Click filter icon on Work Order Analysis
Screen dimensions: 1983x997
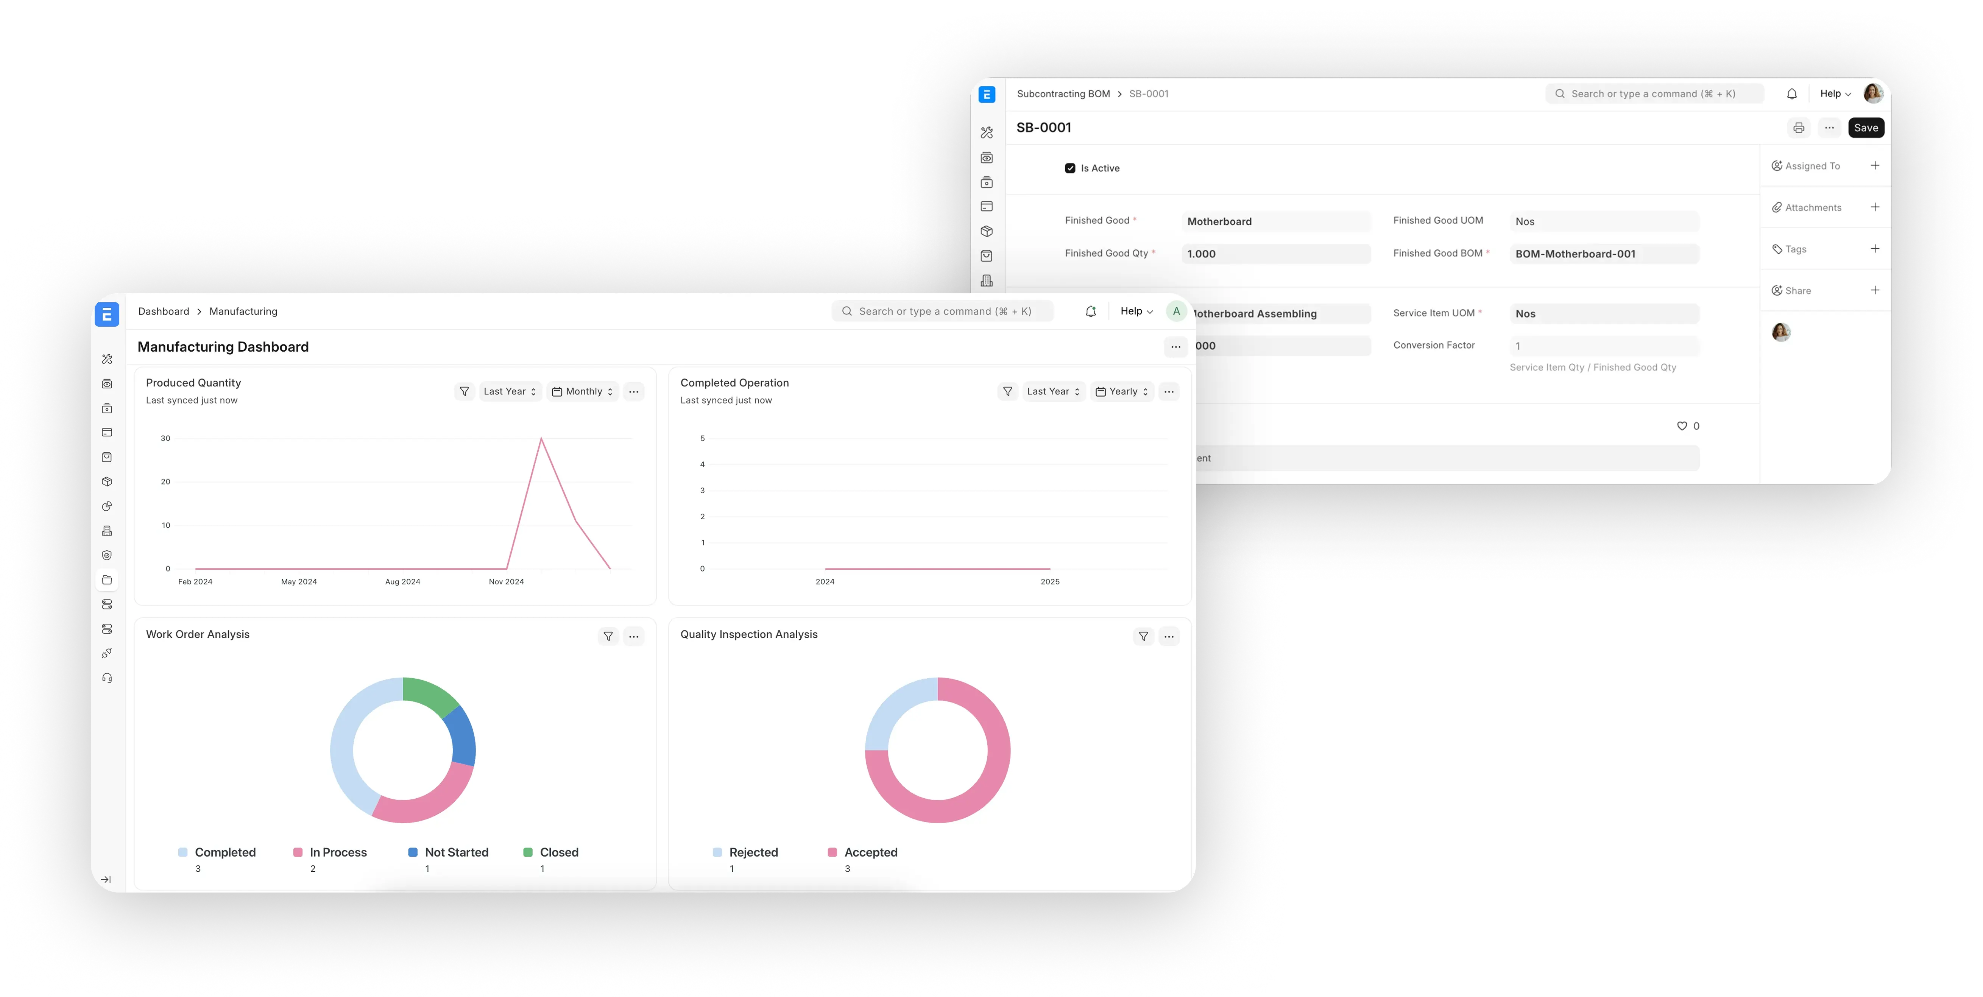click(x=608, y=636)
